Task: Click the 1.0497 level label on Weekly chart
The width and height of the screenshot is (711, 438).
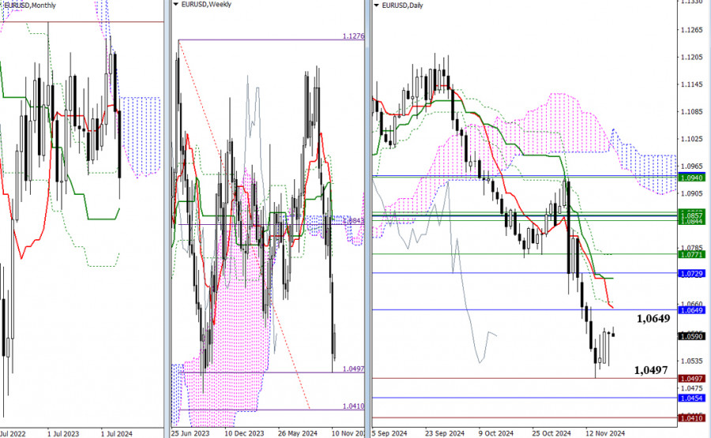Action: coord(353,369)
